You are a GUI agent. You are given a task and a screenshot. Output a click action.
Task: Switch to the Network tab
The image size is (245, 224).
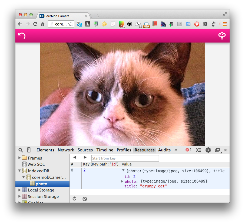[66, 150]
